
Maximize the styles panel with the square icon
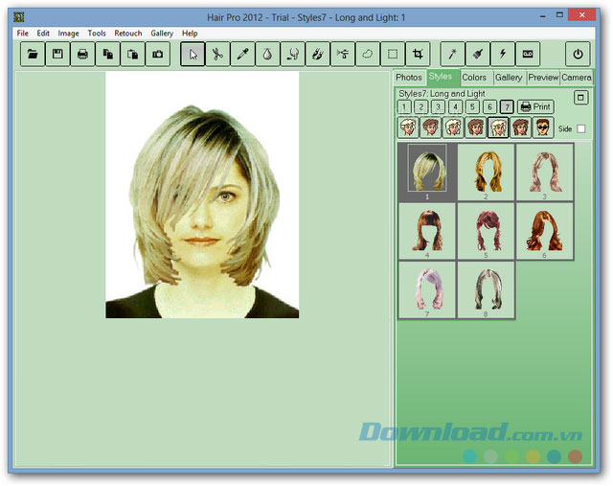(580, 98)
